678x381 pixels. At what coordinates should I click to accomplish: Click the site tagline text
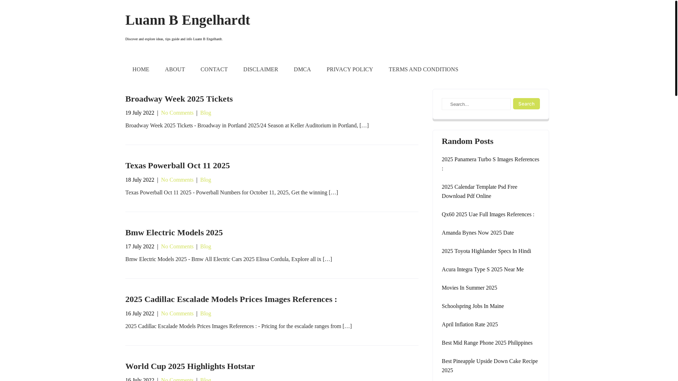coord(174,39)
